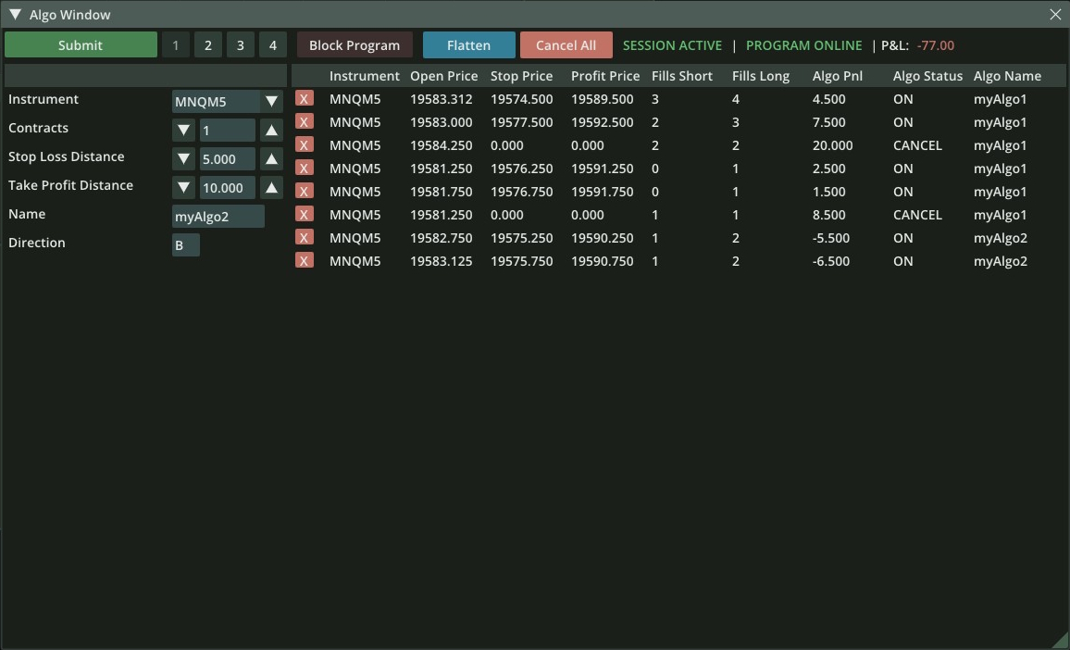Click the P&L value -77.00

click(x=936, y=45)
